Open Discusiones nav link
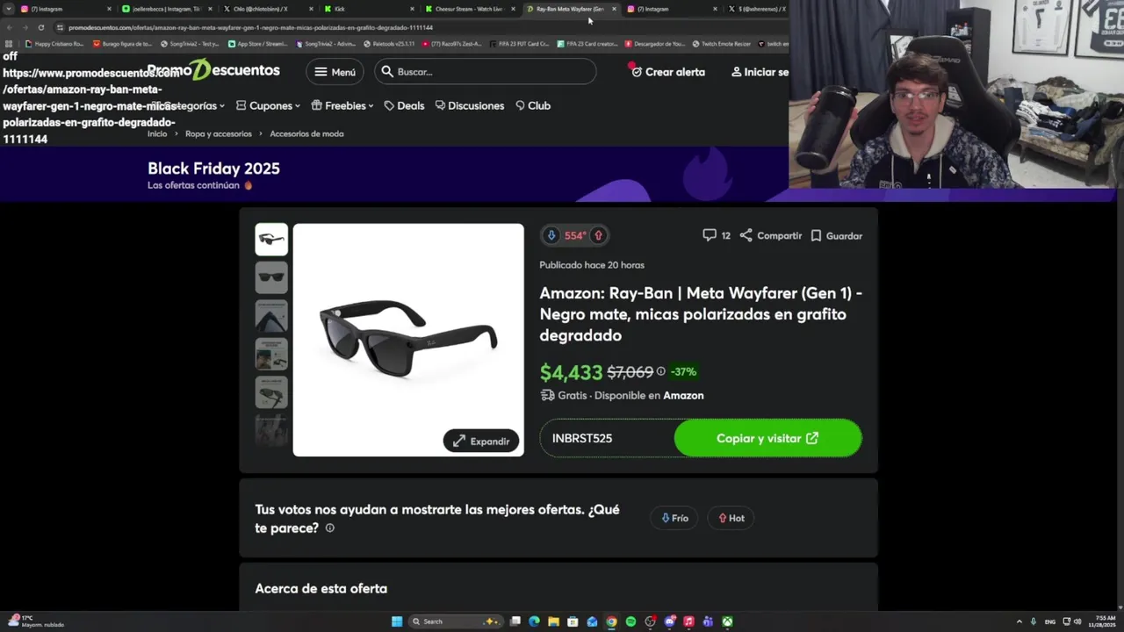 (470, 105)
